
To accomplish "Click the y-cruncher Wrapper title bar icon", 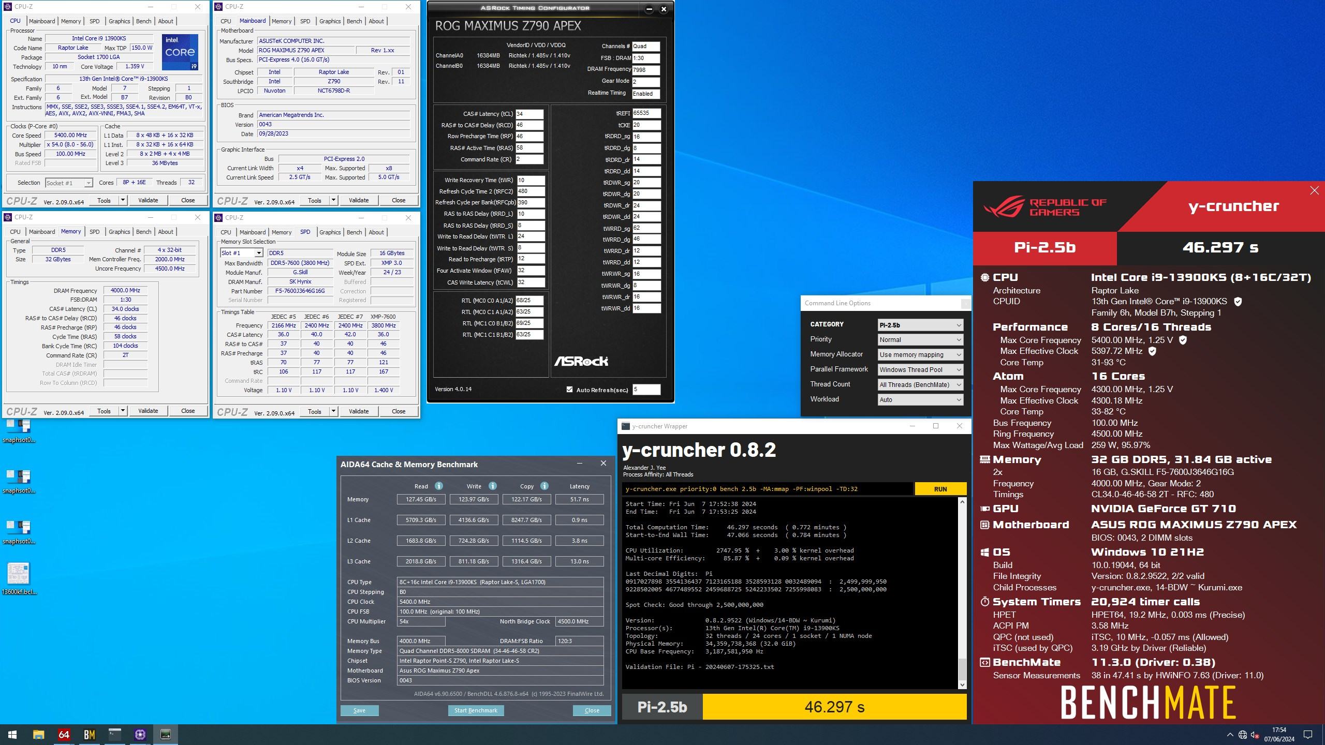I will [626, 426].
